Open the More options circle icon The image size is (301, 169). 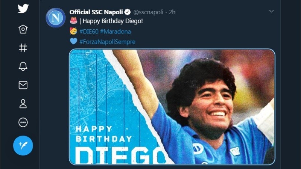click(23, 123)
